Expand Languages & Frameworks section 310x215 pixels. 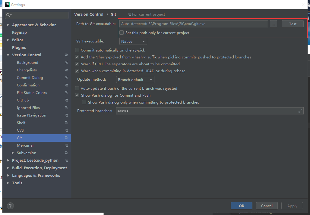tap(8, 175)
